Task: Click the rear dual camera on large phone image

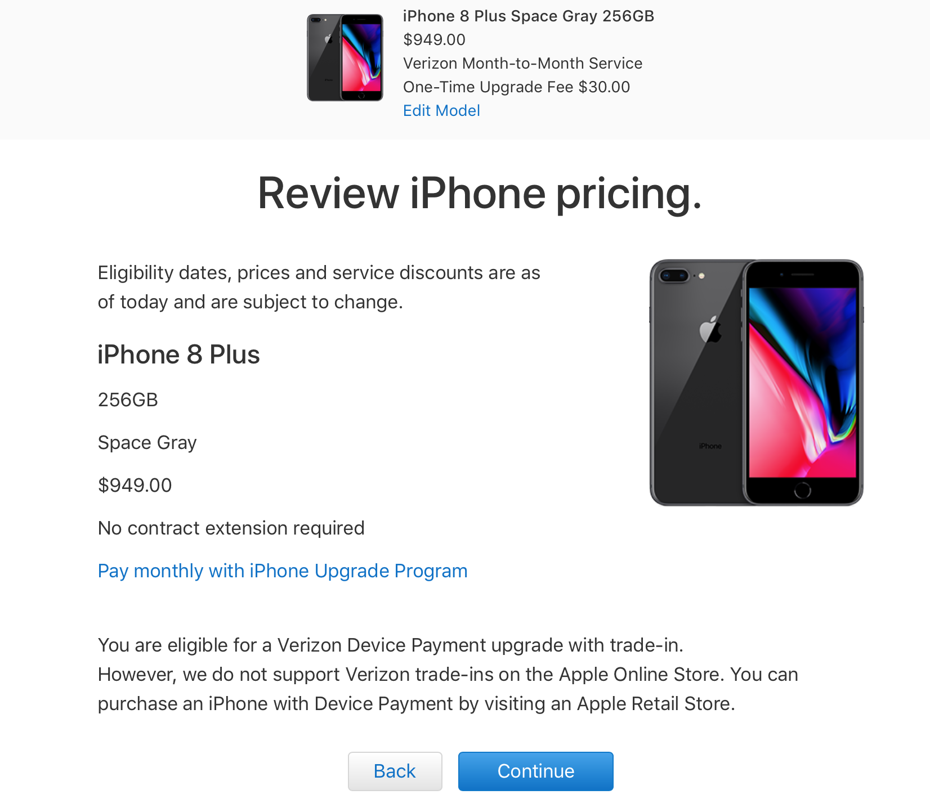Action: click(674, 276)
